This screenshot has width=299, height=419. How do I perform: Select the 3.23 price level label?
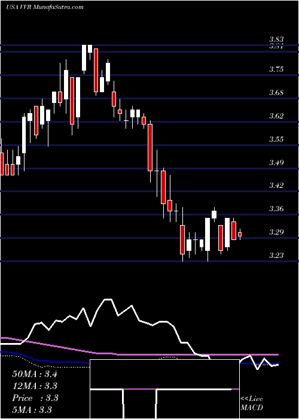coord(276,255)
